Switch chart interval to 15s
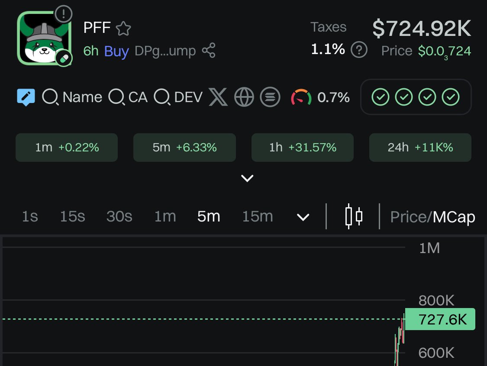 [72, 216]
